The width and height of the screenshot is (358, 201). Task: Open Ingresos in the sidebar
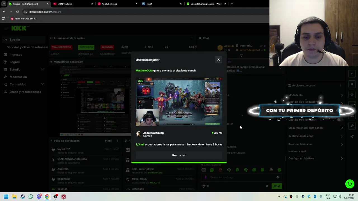[x=16, y=55]
